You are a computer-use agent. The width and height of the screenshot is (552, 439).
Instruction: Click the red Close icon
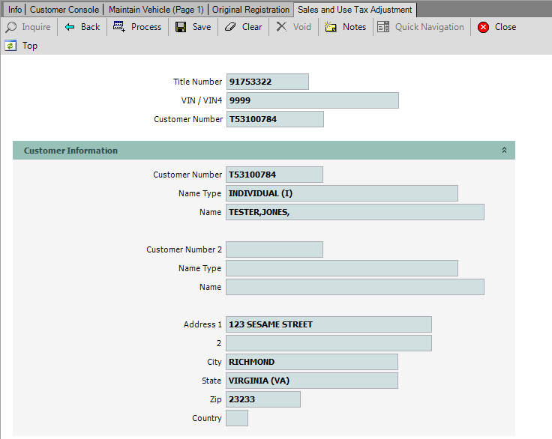coord(483,27)
